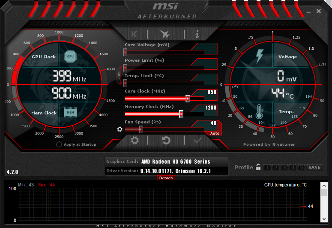Click the lightning bolt voltage icon

click(260, 56)
